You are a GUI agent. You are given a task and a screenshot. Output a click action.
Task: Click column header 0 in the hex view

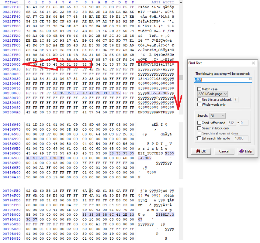click(x=29, y=2)
